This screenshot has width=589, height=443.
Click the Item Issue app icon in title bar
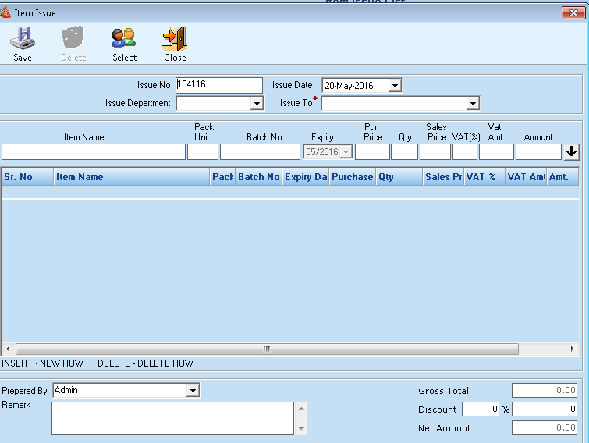tap(6, 13)
